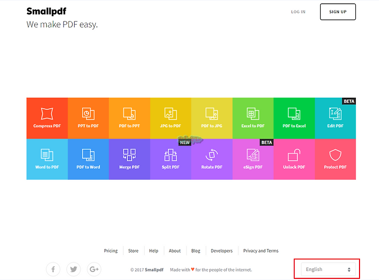Click the 'We make PDF easy.' tagline
Image resolution: width=379 pixels, height=280 pixels.
pos(62,24)
